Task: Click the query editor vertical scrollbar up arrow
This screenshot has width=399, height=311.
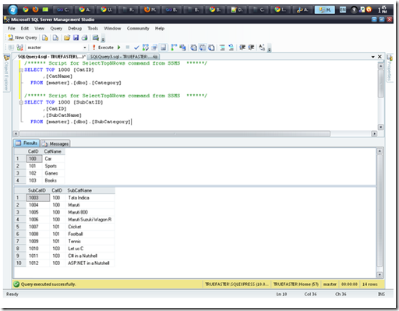Action: [x=381, y=66]
